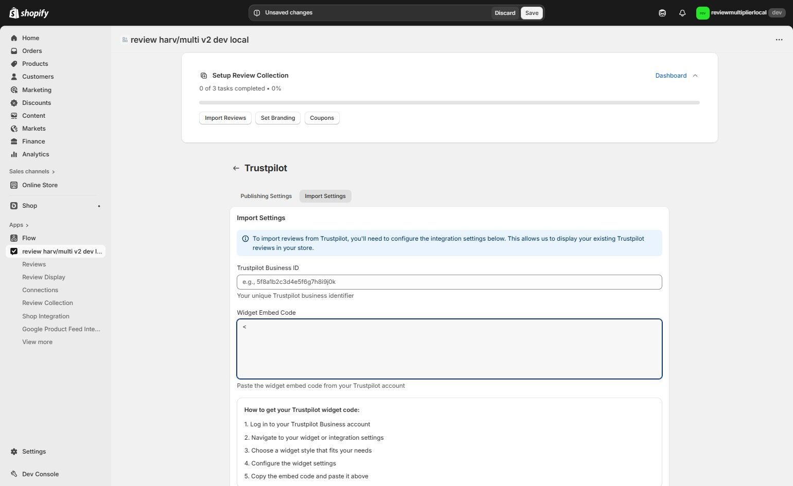The height and width of the screenshot is (486, 793).
Task: Open the page actions kebab menu
Action: coord(779,40)
